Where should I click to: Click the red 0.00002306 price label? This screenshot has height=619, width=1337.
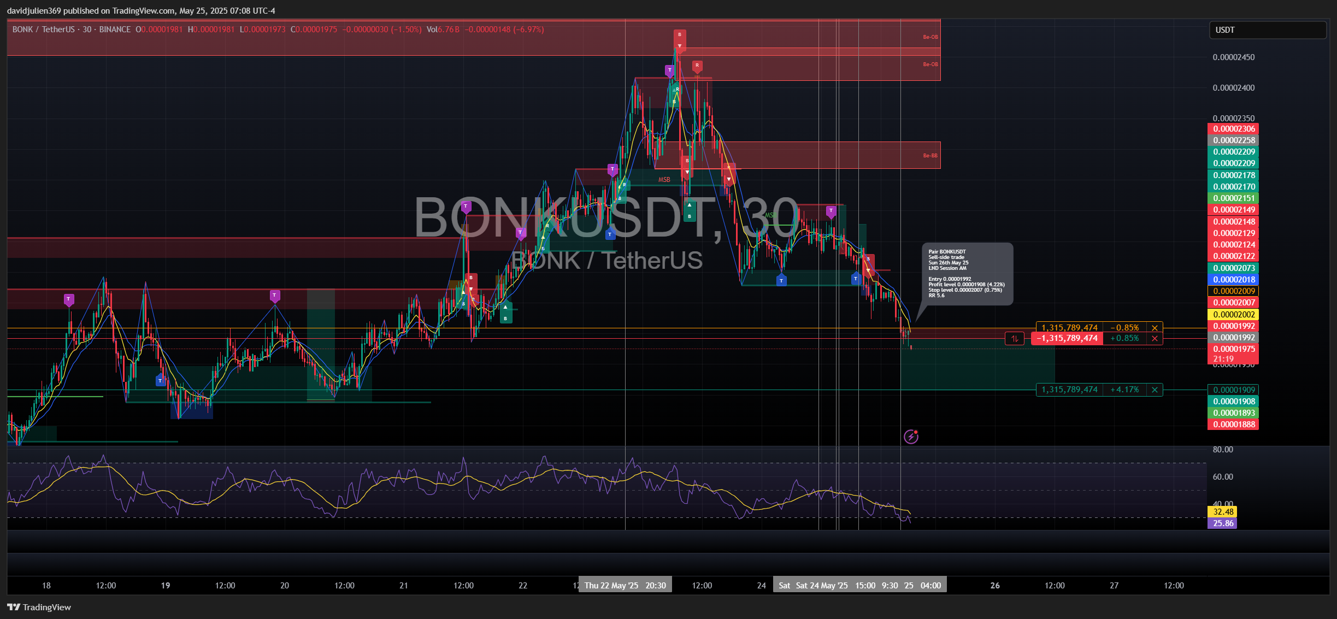(x=1233, y=129)
